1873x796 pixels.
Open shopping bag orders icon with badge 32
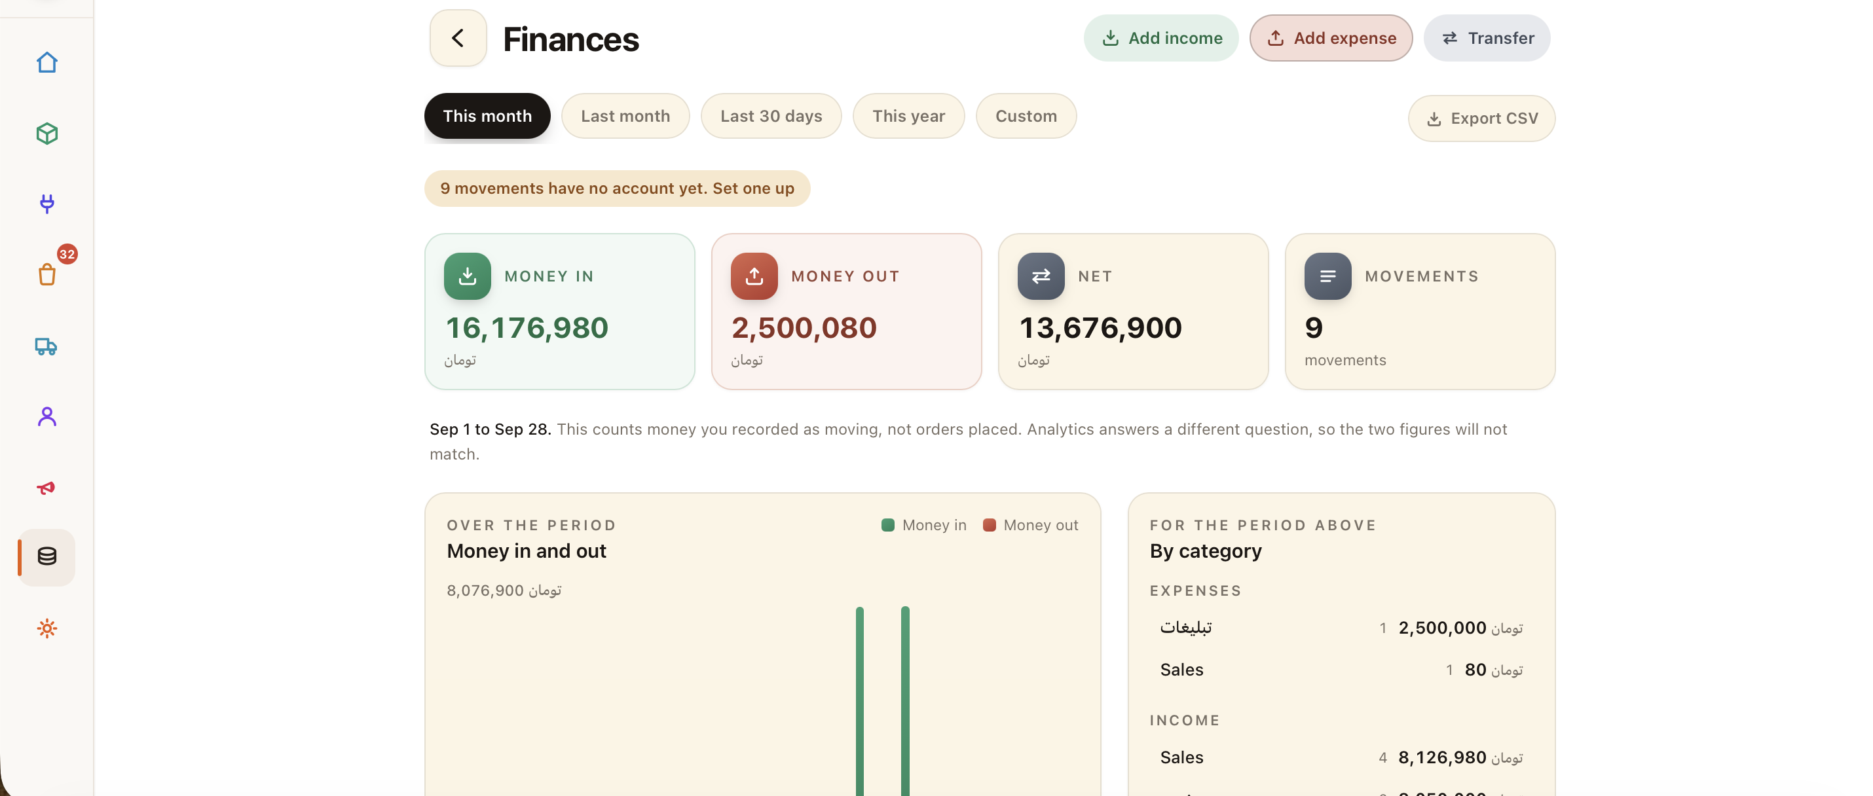(46, 274)
